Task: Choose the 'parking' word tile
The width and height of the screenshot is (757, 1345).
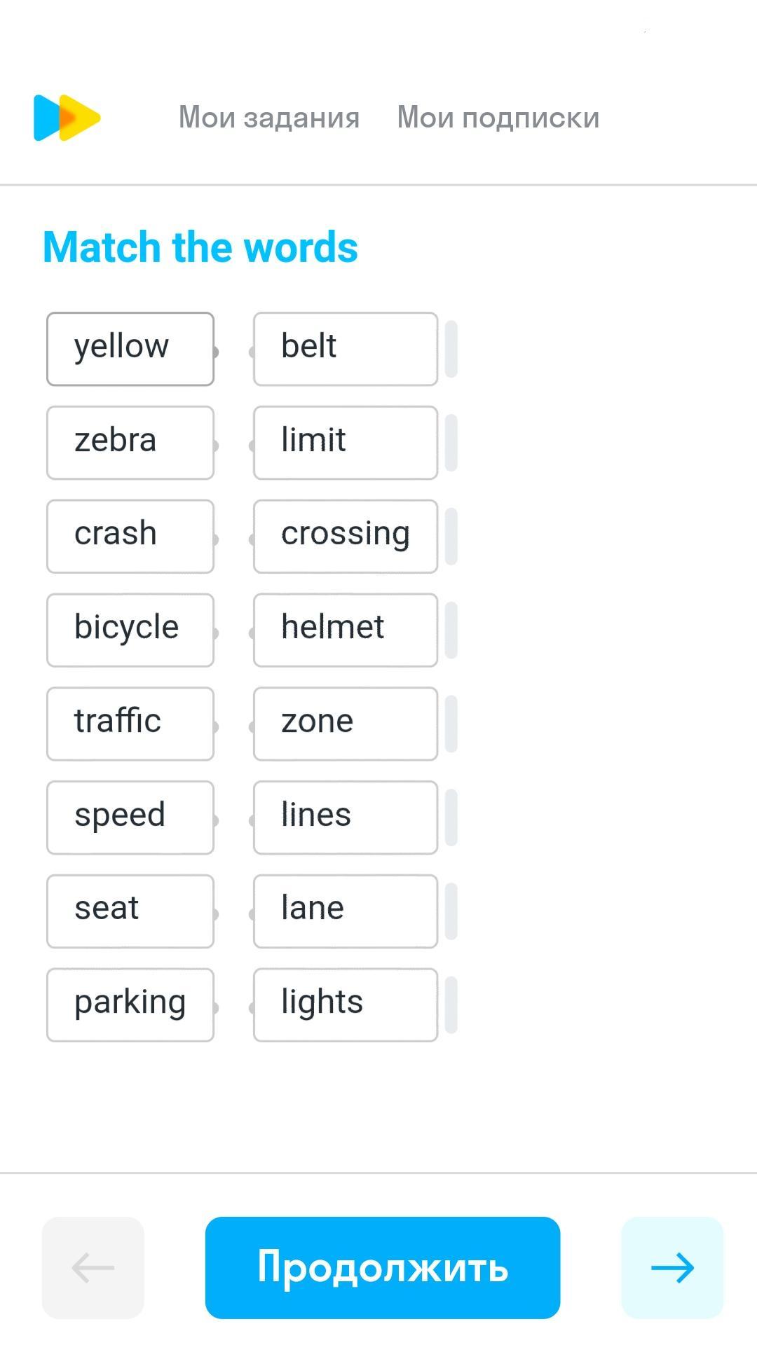Action: coord(130,1005)
